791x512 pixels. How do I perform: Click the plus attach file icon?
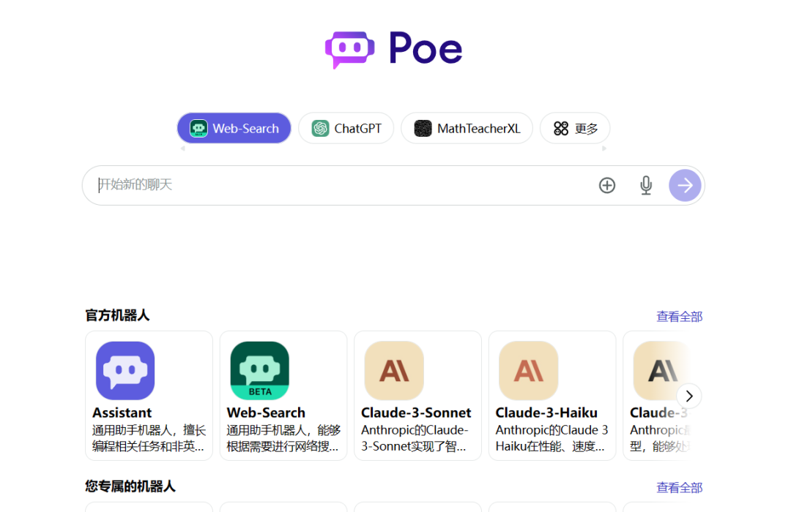tap(607, 186)
